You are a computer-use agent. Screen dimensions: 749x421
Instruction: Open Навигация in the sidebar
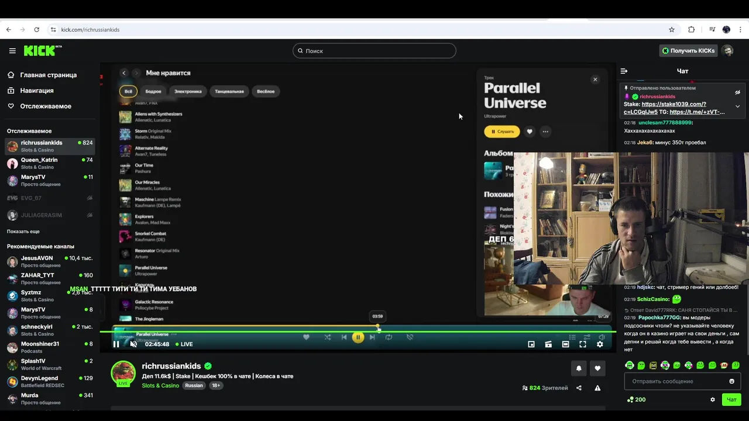click(36, 91)
